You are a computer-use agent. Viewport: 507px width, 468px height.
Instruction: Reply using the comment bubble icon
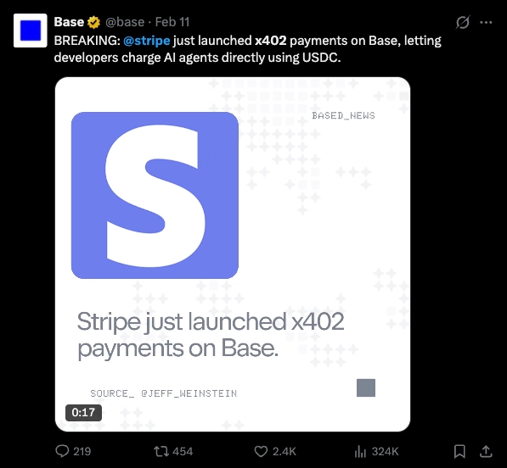[62, 451]
